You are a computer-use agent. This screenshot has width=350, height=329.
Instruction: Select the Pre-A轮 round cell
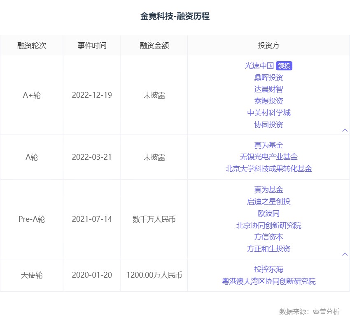click(x=32, y=219)
